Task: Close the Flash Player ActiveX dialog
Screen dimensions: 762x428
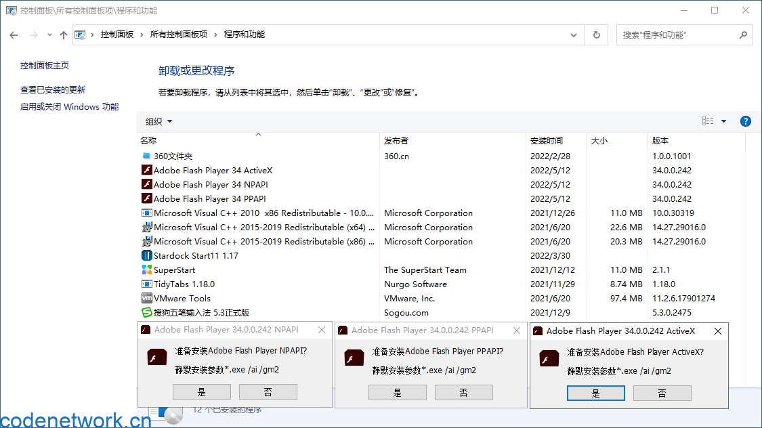Action: click(718, 331)
